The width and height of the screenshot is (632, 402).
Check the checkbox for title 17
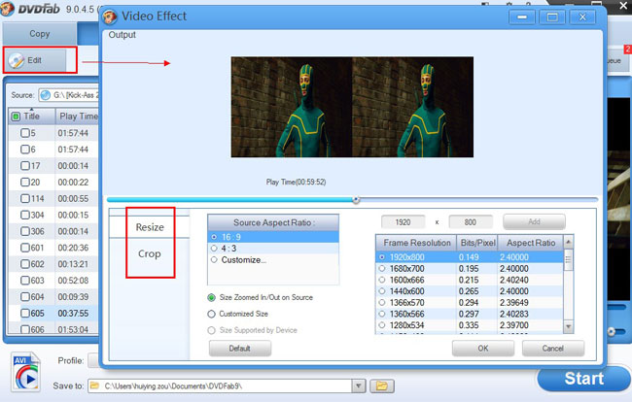click(25, 166)
